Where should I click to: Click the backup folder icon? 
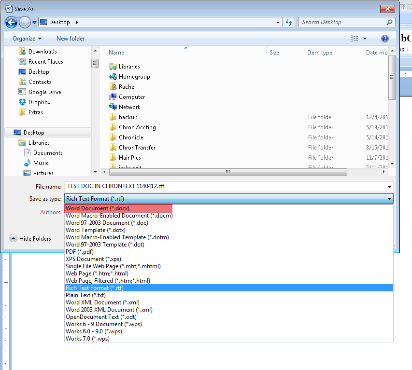coord(113,117)
